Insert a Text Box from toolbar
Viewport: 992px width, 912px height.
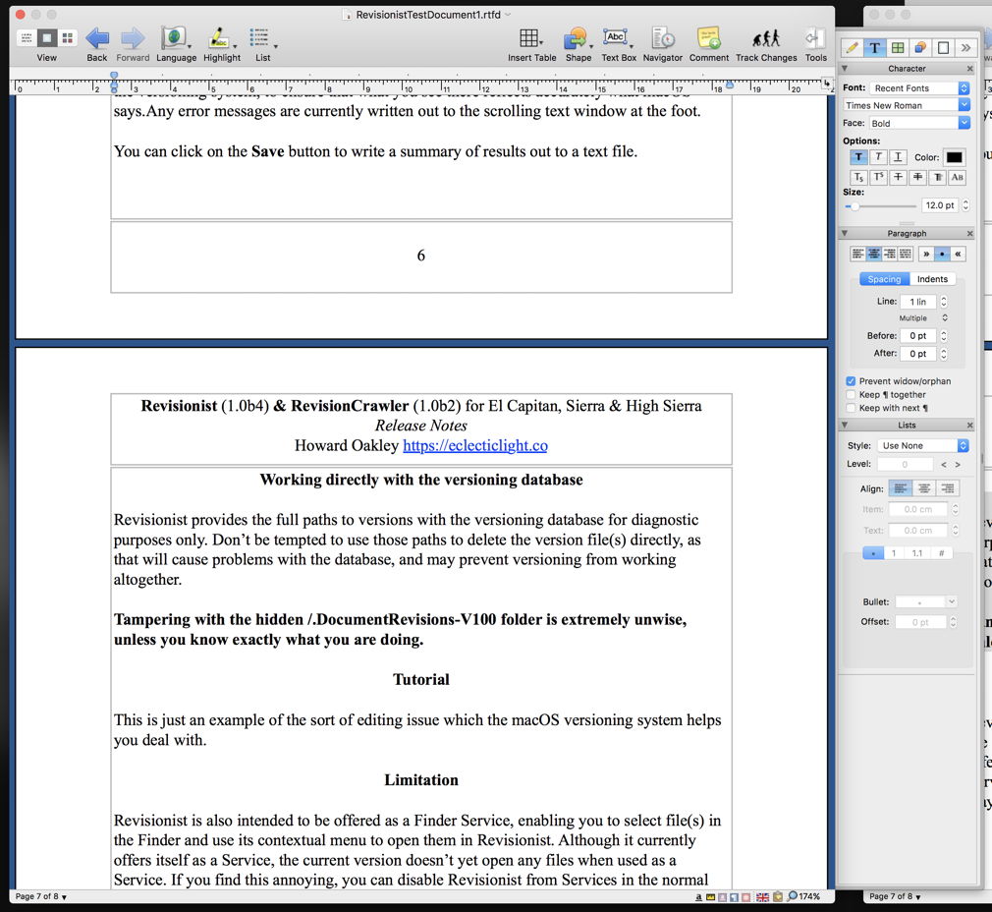[x=616, y=39]
